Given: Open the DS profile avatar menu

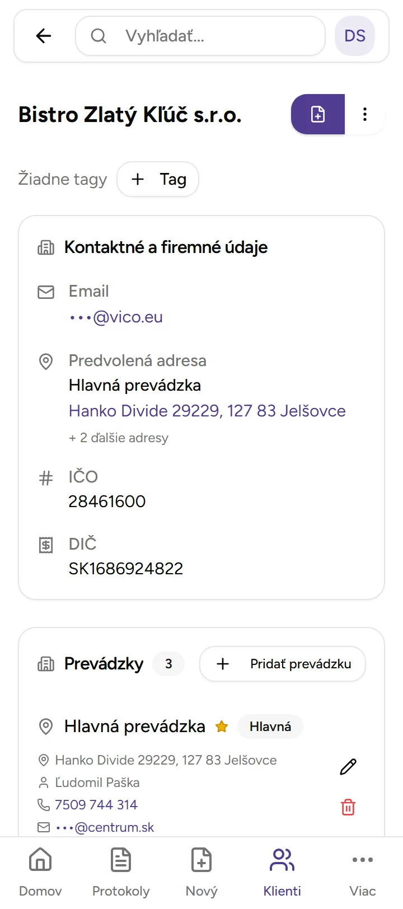Looking at the screenshot, I should click(x=354, y=36).
